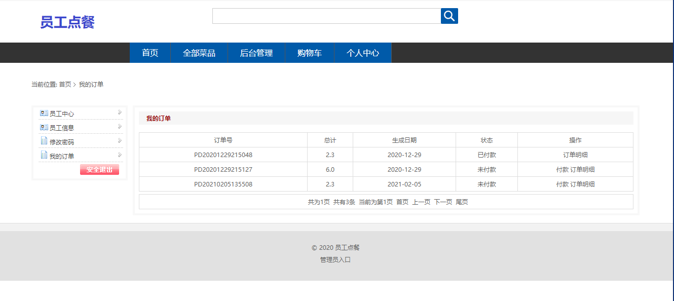674x301 pixels.
Task: Click the document icon next to 修改密码
Action: 43,141
